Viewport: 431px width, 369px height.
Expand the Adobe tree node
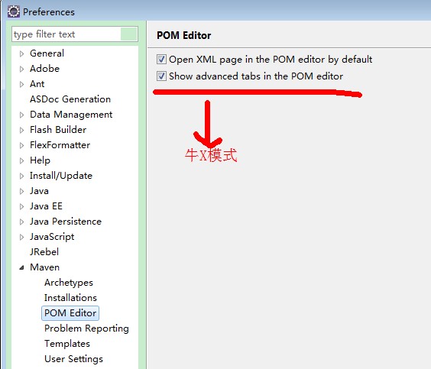[x=21, y=69]
